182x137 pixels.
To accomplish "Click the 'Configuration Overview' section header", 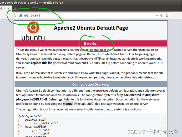I will tap(91, 85).
